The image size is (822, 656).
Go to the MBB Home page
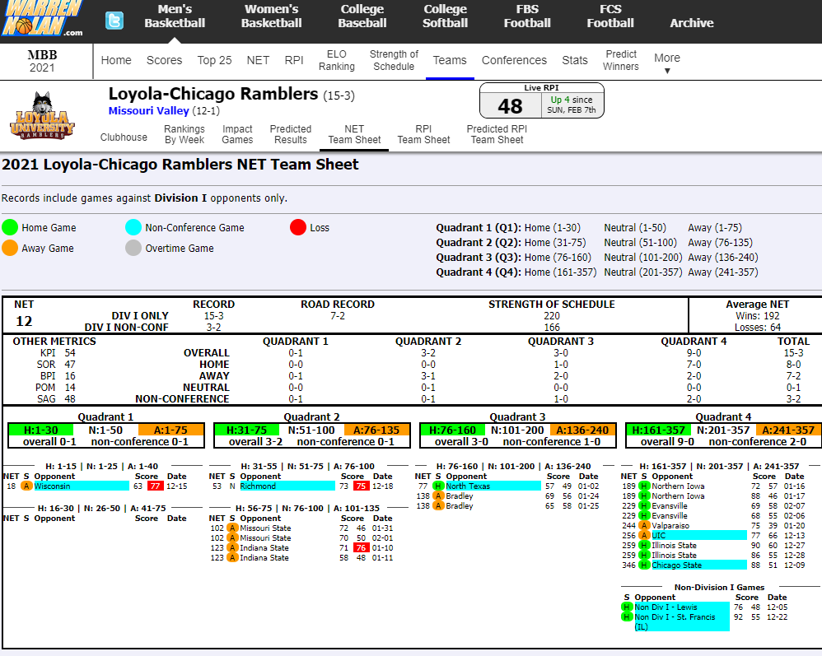coord(116,60)
